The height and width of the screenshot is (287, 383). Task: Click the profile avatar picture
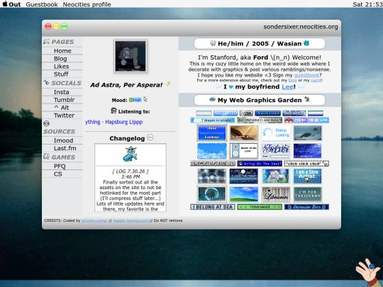pyautogui.click(x=131, y=57)
